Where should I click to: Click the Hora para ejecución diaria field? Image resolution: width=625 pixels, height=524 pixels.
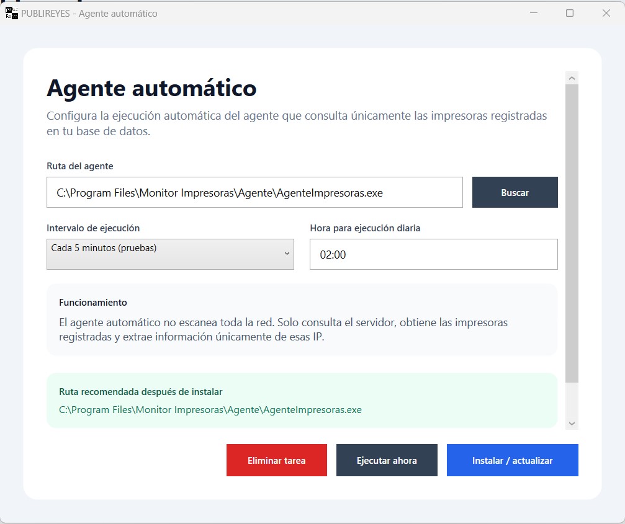pyautogui.click(x=434, y=254)
